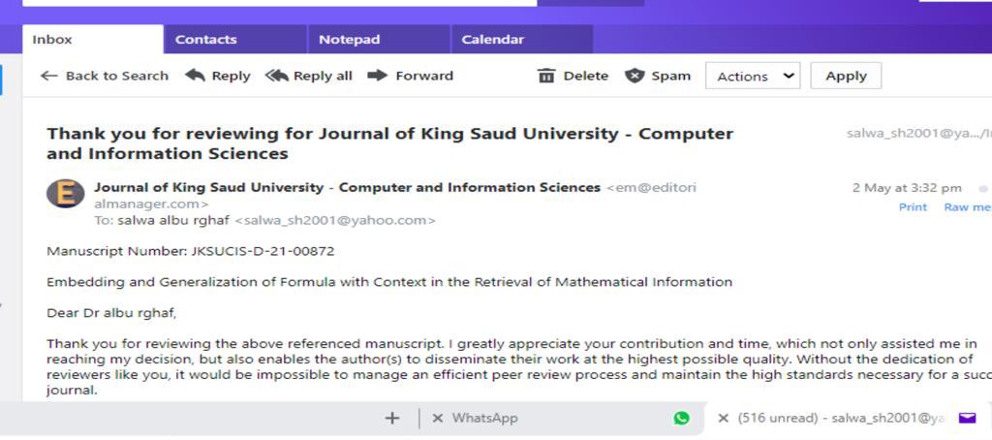The image size is (992, 440).
Task: Click the Forward arrow icon
Action: (x=378, y=76)
